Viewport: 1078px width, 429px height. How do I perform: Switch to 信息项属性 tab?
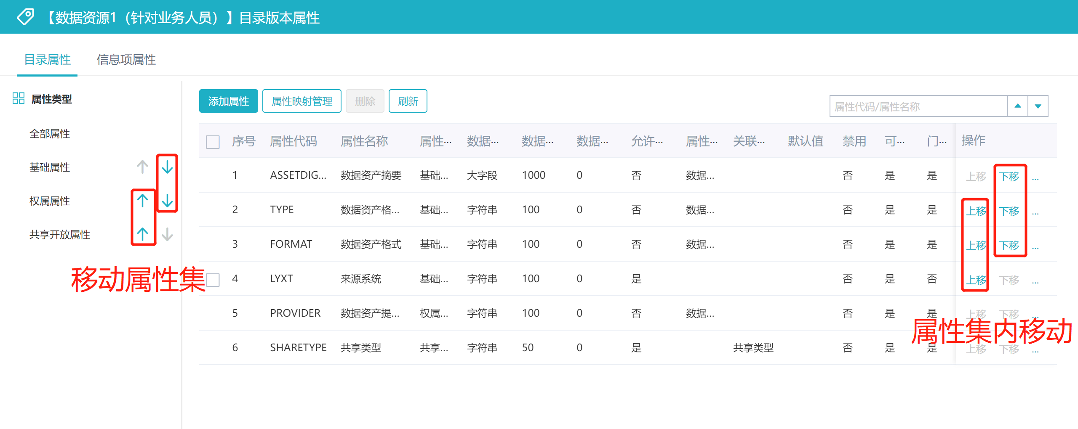pos(126,60)
